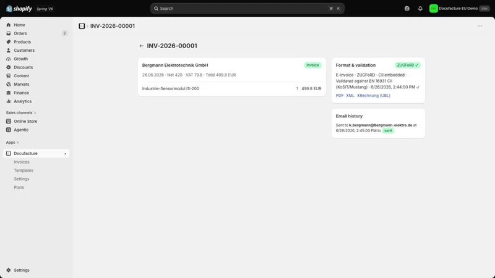Click the invoice status badge
This screenshot has width=495, height=278.
(312, 65)
